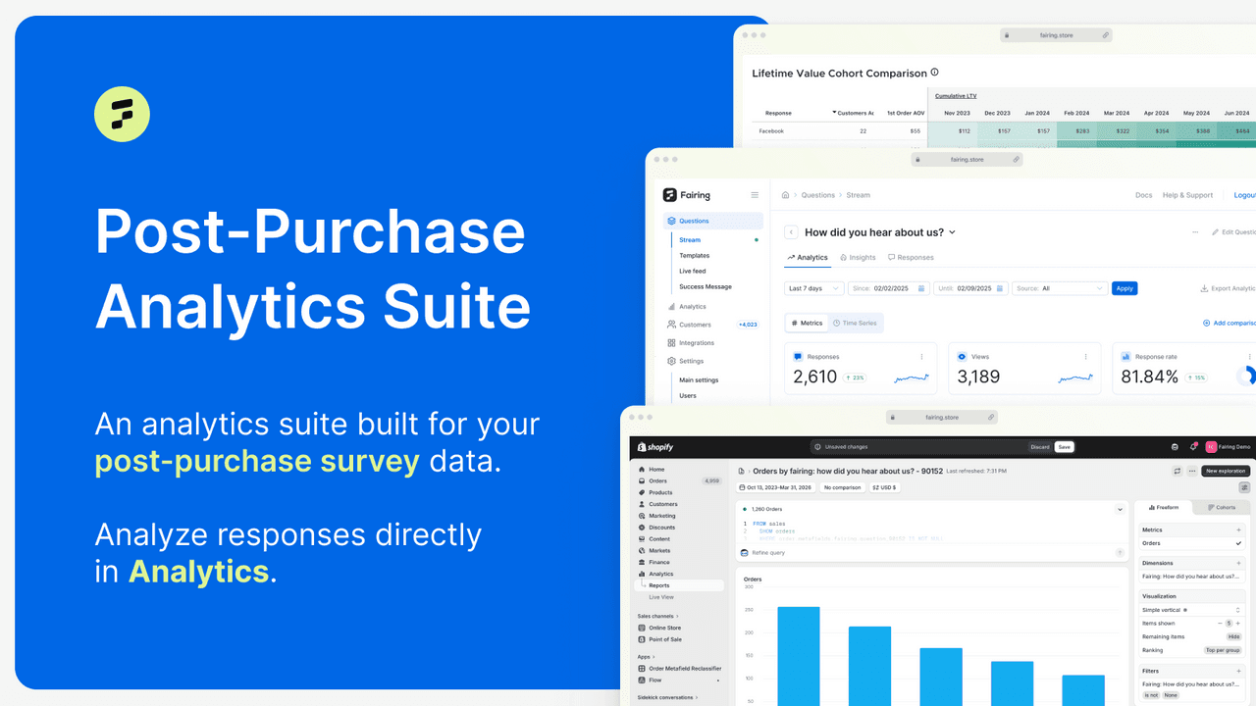This screenshot has width=1256, height=706.
Task: Switch to the Analytics tab of the question
Action: click(808, 257)
